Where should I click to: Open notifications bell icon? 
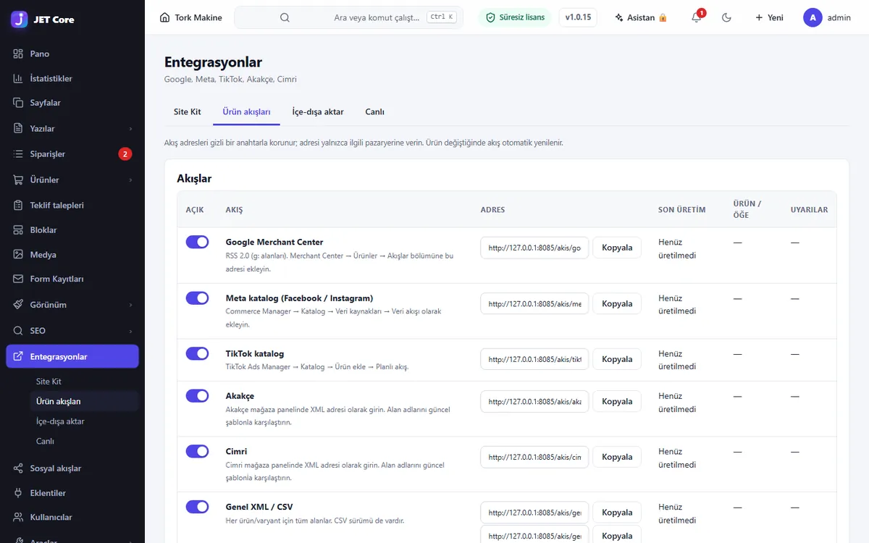[697, 17]
